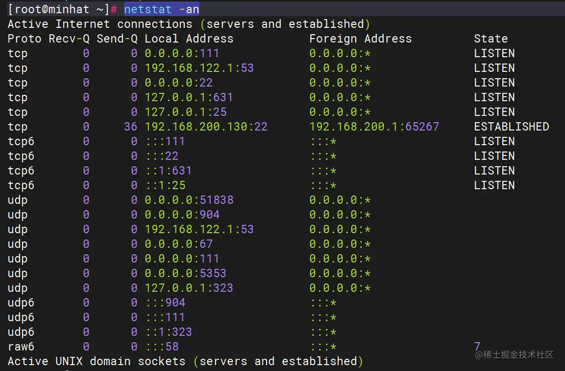565x371 pixels.
Task: Click LISTEN state for 0.0.0.0:111 row
Action: 494,53
